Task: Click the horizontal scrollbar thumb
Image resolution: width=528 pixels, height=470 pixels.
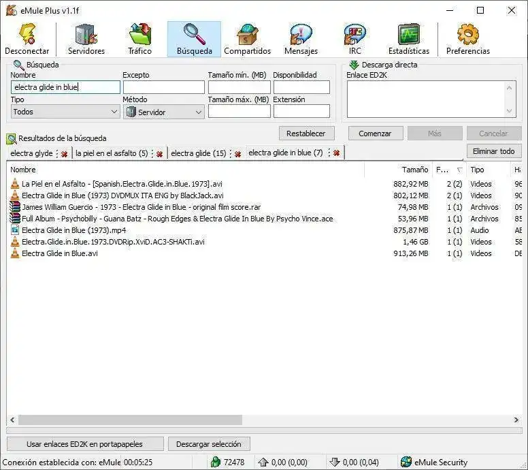Action: (130, 420)
